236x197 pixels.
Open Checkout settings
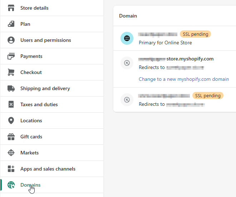(52, 72)
